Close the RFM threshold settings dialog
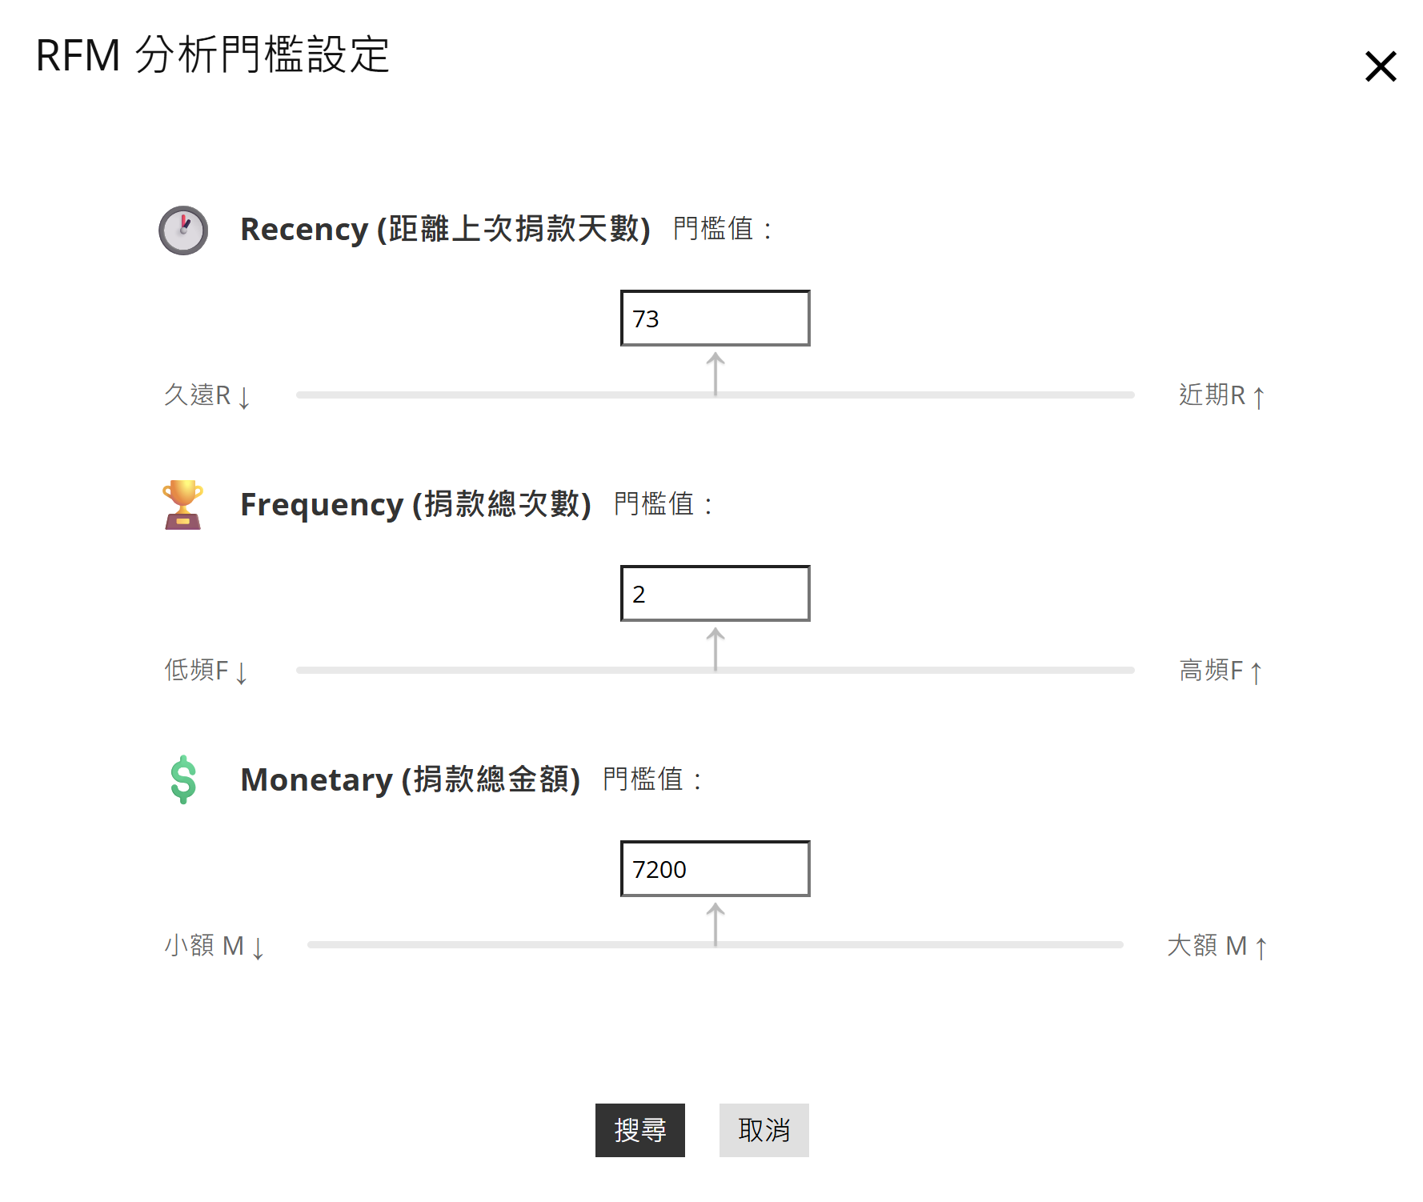Image resolution: width=1423 pixels, height=1202 pixels. click(1380, 66)
